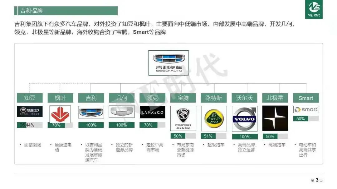337x189 pixels.
Task: Click the text 电动车和高端共享出行
Action: (x=307, y=150)
